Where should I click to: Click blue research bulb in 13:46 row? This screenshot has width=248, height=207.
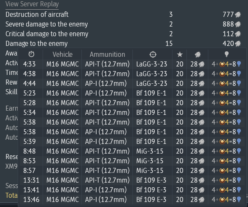pyautogui.click(x=239, y=199)
